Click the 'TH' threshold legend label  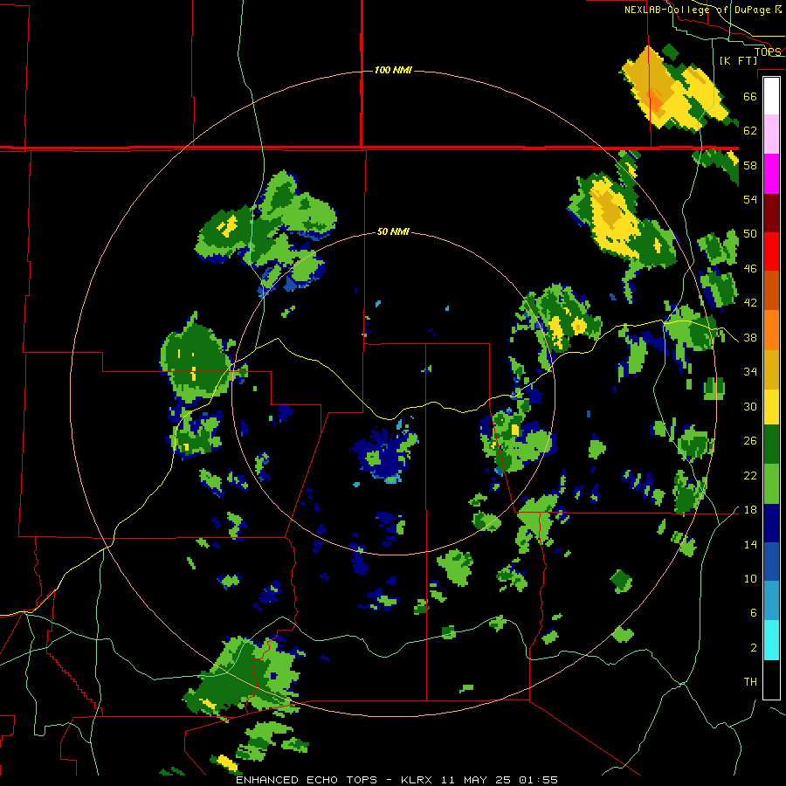pos(750,682)
